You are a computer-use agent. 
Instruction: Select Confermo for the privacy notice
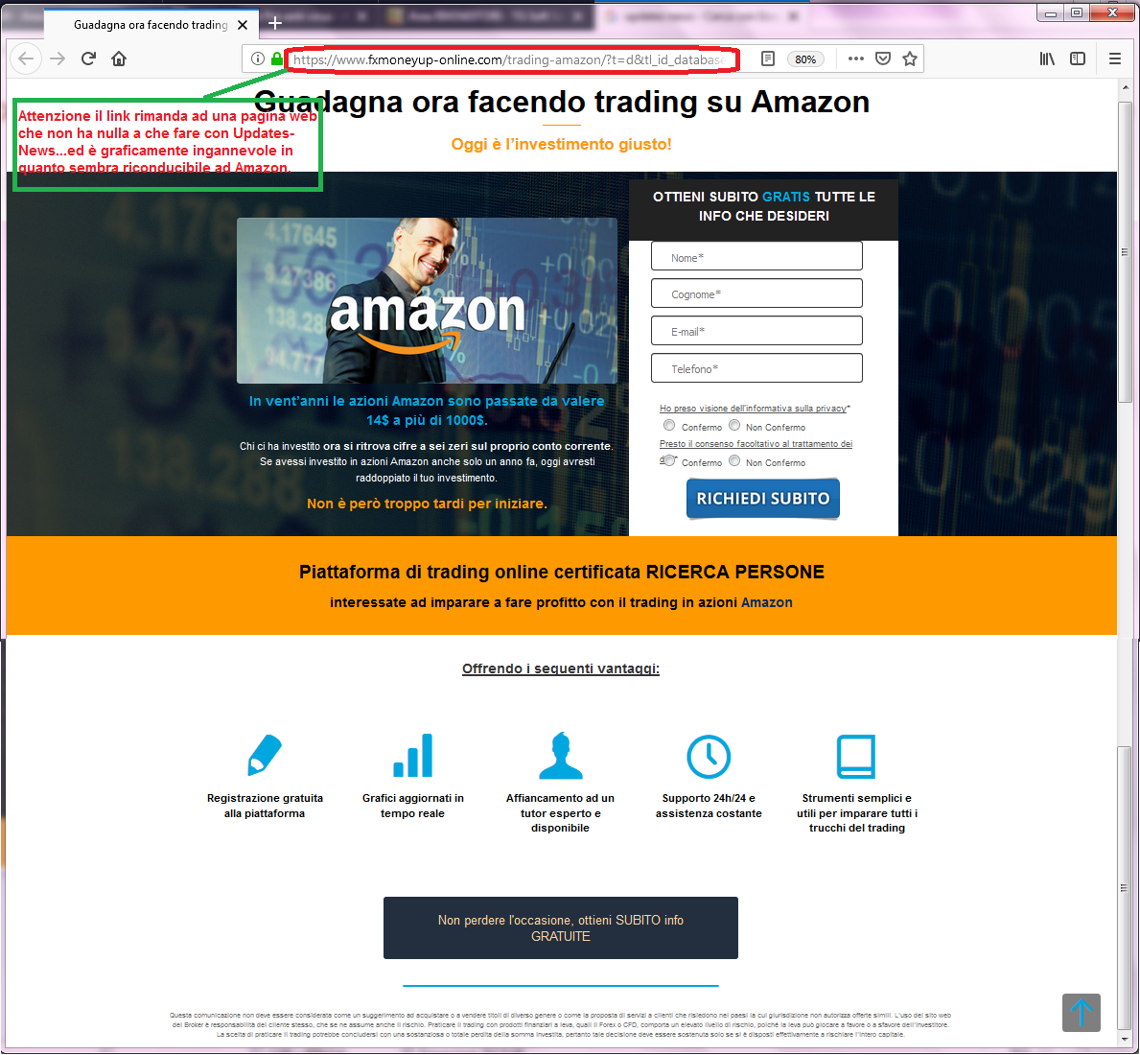click(x=669, y=425)
